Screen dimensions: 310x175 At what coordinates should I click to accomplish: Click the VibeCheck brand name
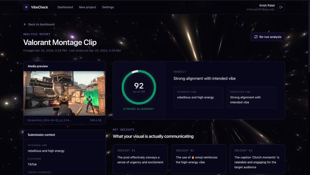[40, 7]
